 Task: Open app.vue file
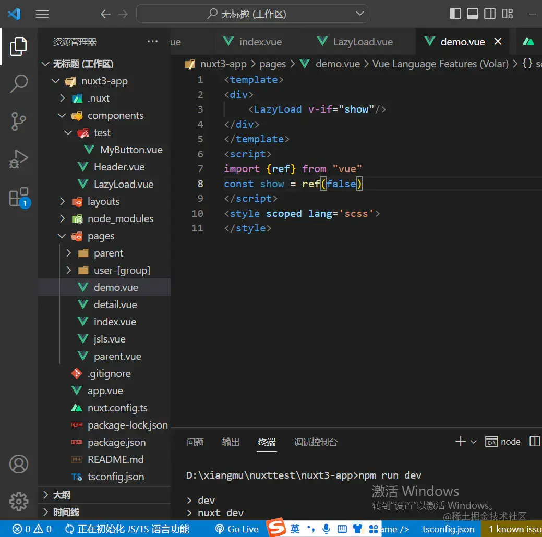(104, 391)
